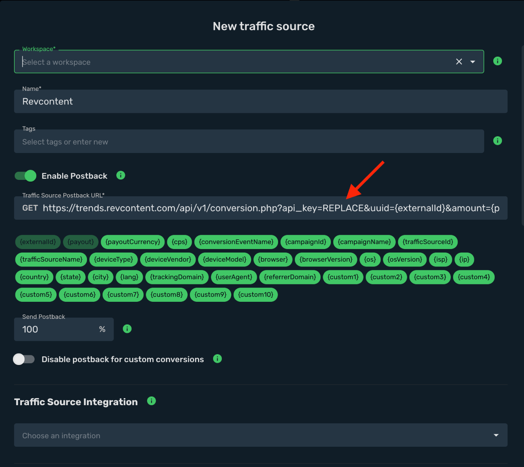Click info icon for Disable postback for custom conversions
The width and height of the screenshot is (524, 467).
pos(217,359)
